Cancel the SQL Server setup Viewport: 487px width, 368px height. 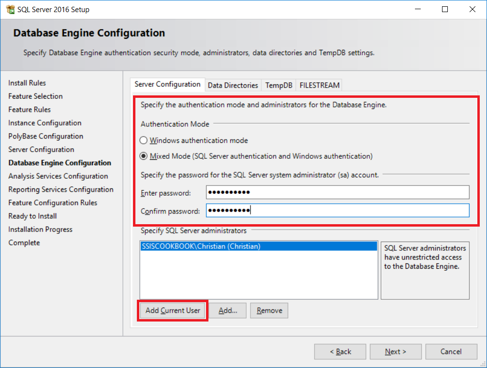click(x=451, y=352)
